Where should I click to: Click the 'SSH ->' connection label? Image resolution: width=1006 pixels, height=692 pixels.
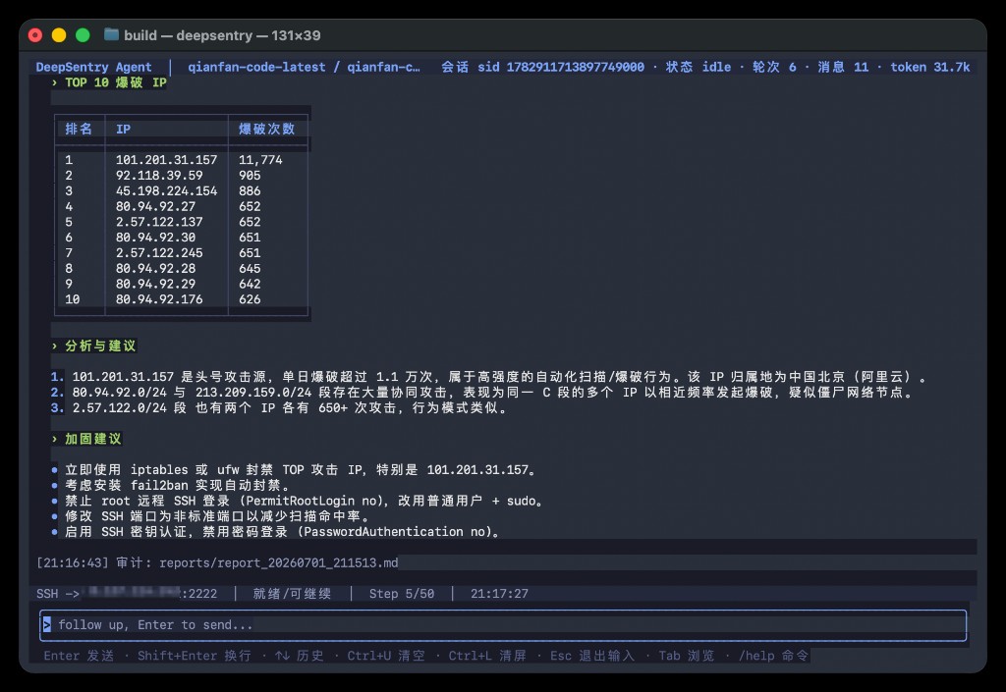coord(58,594)
